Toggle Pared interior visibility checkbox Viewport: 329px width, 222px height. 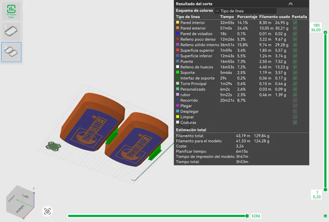point(295,23)
